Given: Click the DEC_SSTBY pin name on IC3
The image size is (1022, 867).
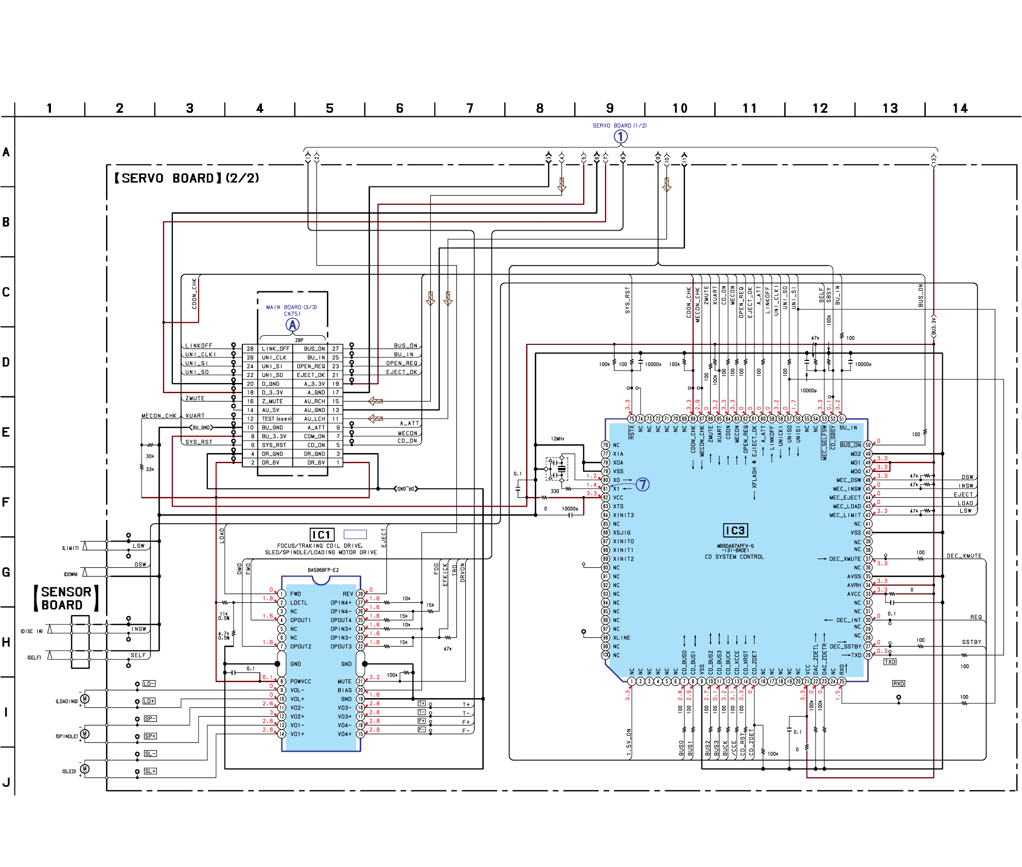Looking at the screenshot, I should point(845,647).
